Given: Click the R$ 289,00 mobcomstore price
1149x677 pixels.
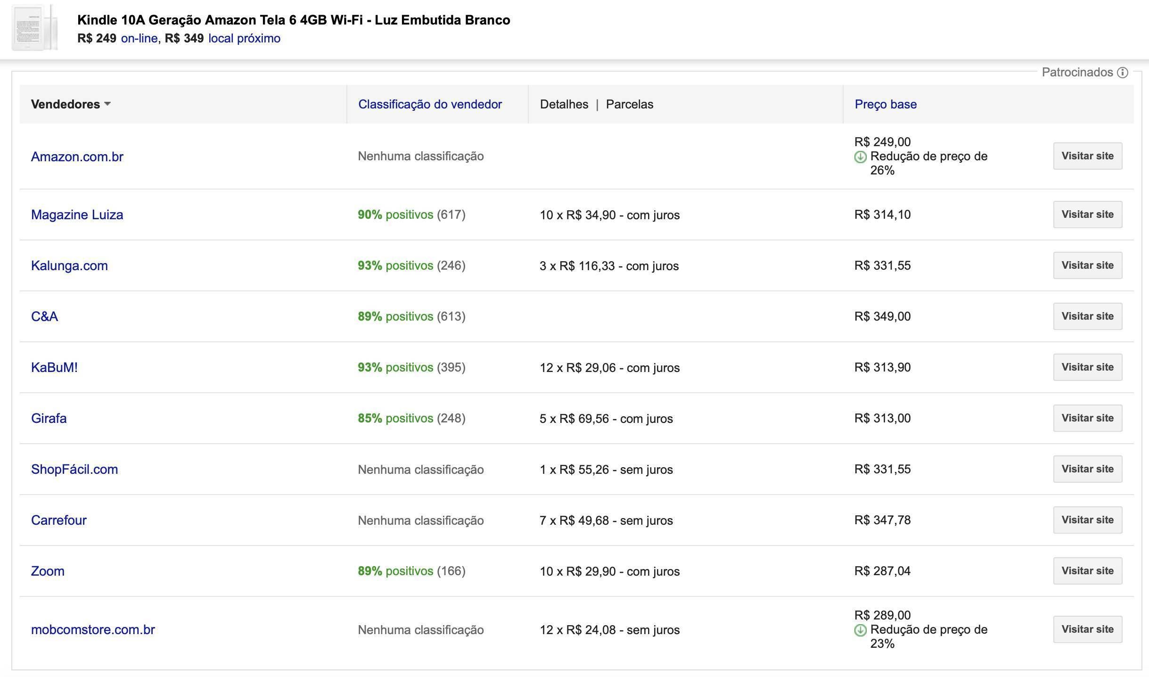Looking at the screenshot, I should (883, 615).
